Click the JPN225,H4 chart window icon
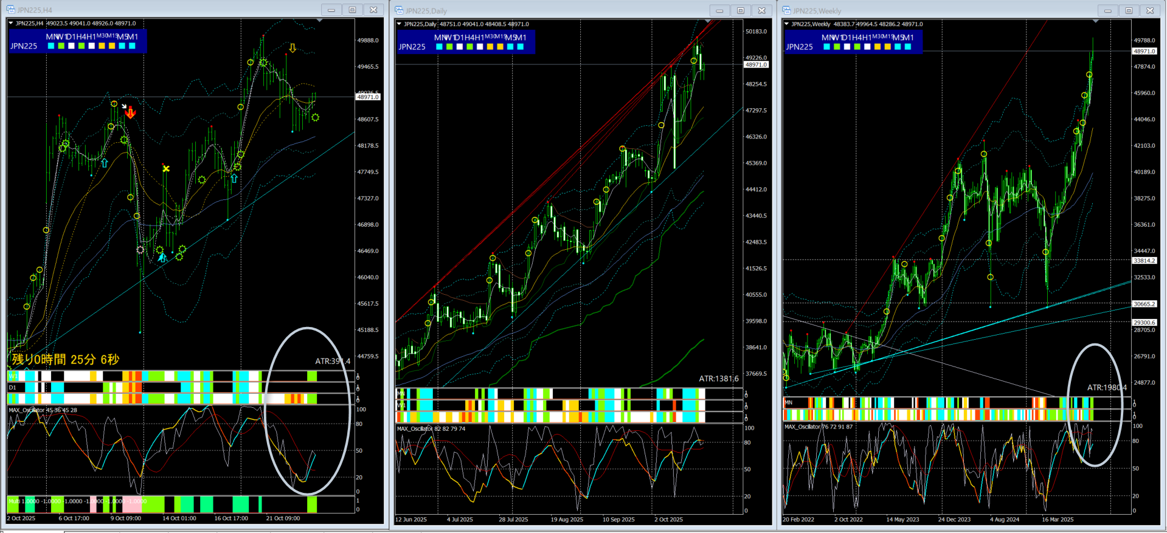 [x=11, y=10]
